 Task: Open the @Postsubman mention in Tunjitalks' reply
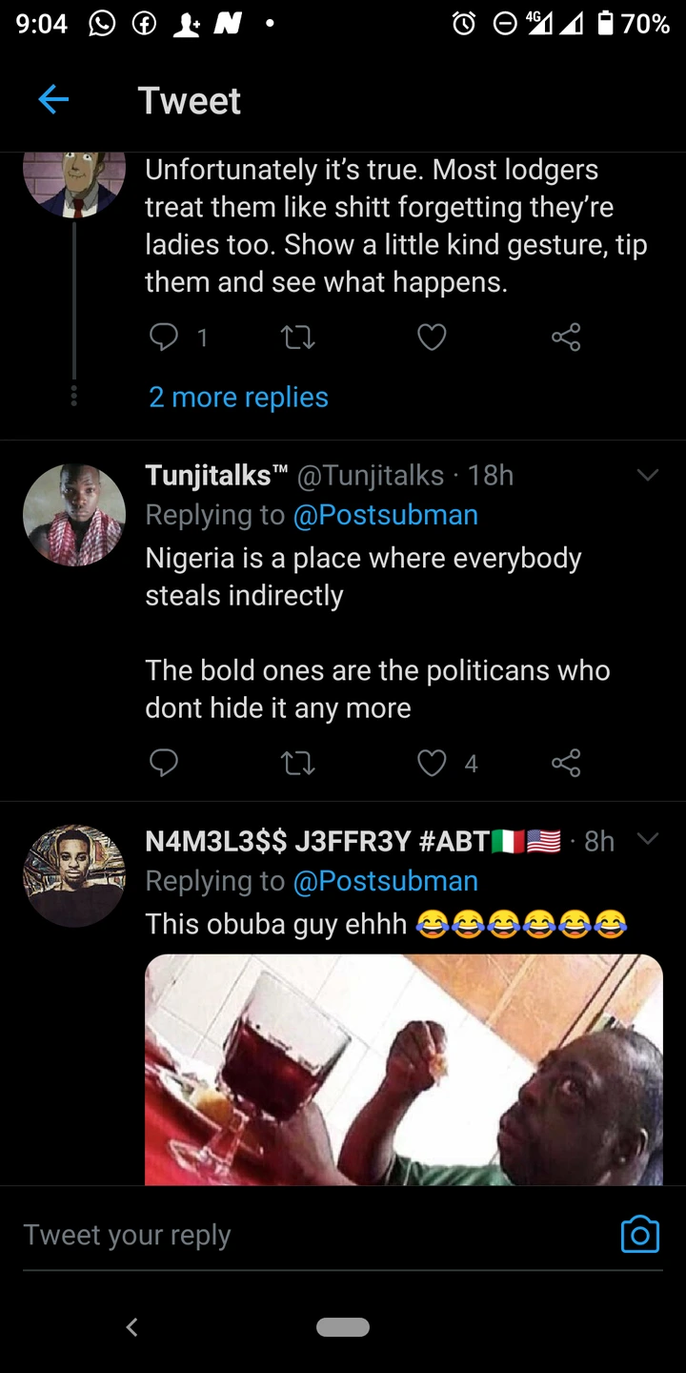coord(385,515)
